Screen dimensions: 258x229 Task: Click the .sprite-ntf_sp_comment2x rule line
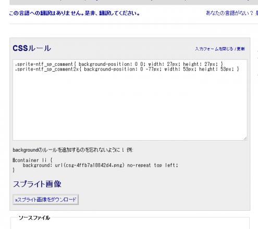coord(127,69)
